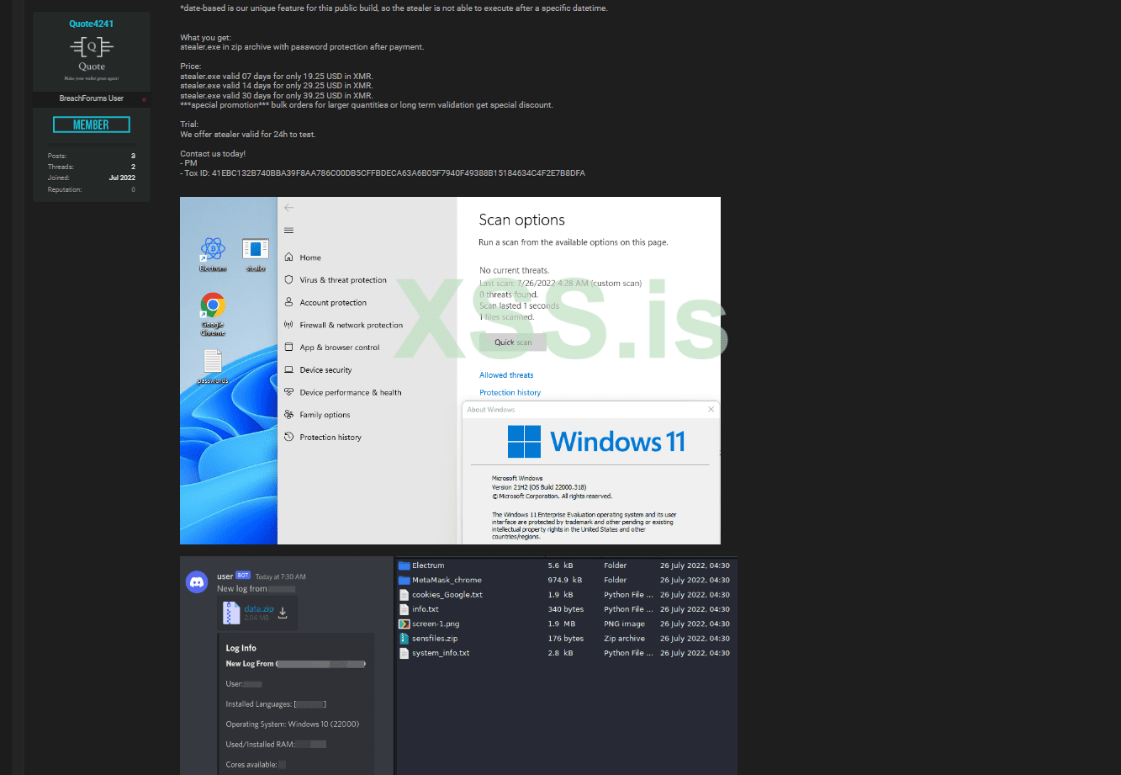
Task: Click the Electrum folder icon in file list
Action: pos(404,565)
